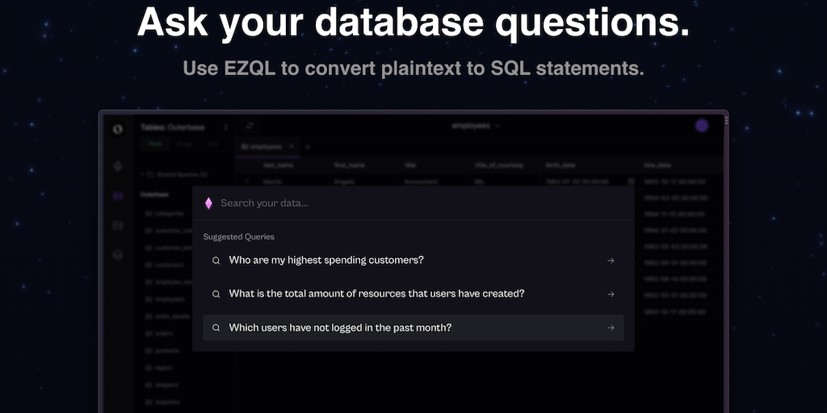The height and width of the screenshot is (413, 827).
Task: Choose 'Which users have not logged in' suggestion
Action: (x=340, y=328)
